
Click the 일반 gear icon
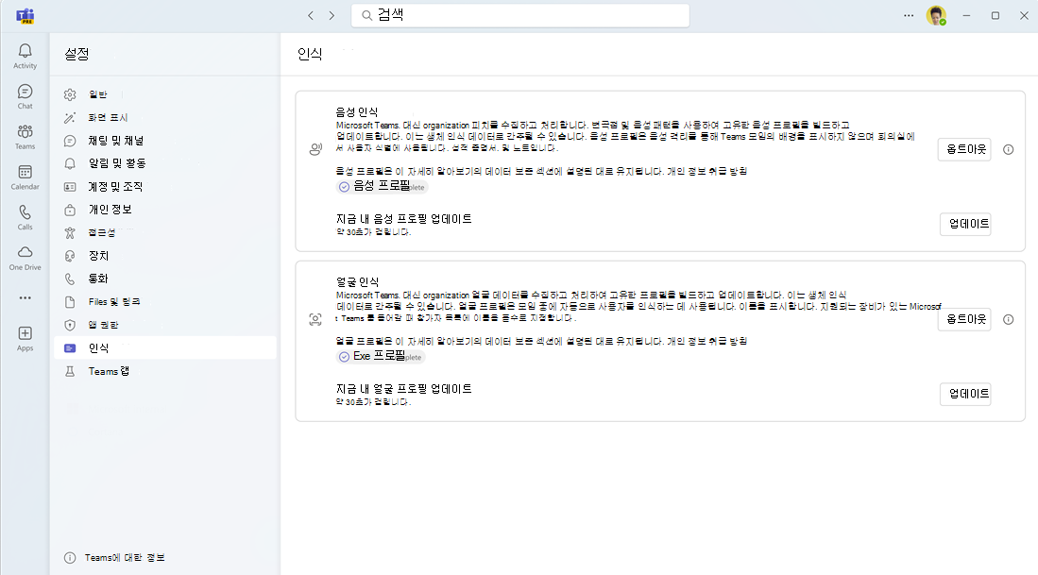[70, 94]
